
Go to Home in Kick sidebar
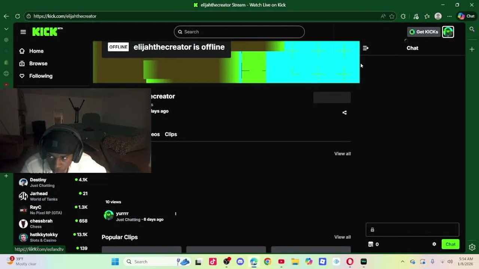pyautogui.click(x=36, y=51)
